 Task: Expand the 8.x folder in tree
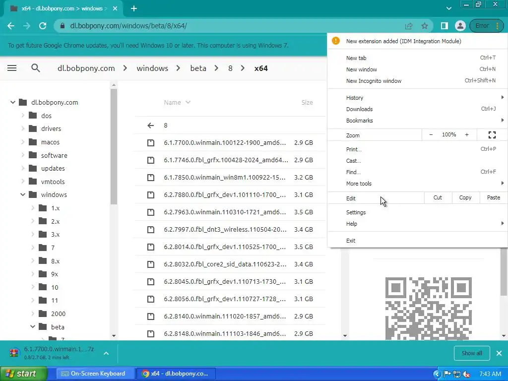pos(33,261)
